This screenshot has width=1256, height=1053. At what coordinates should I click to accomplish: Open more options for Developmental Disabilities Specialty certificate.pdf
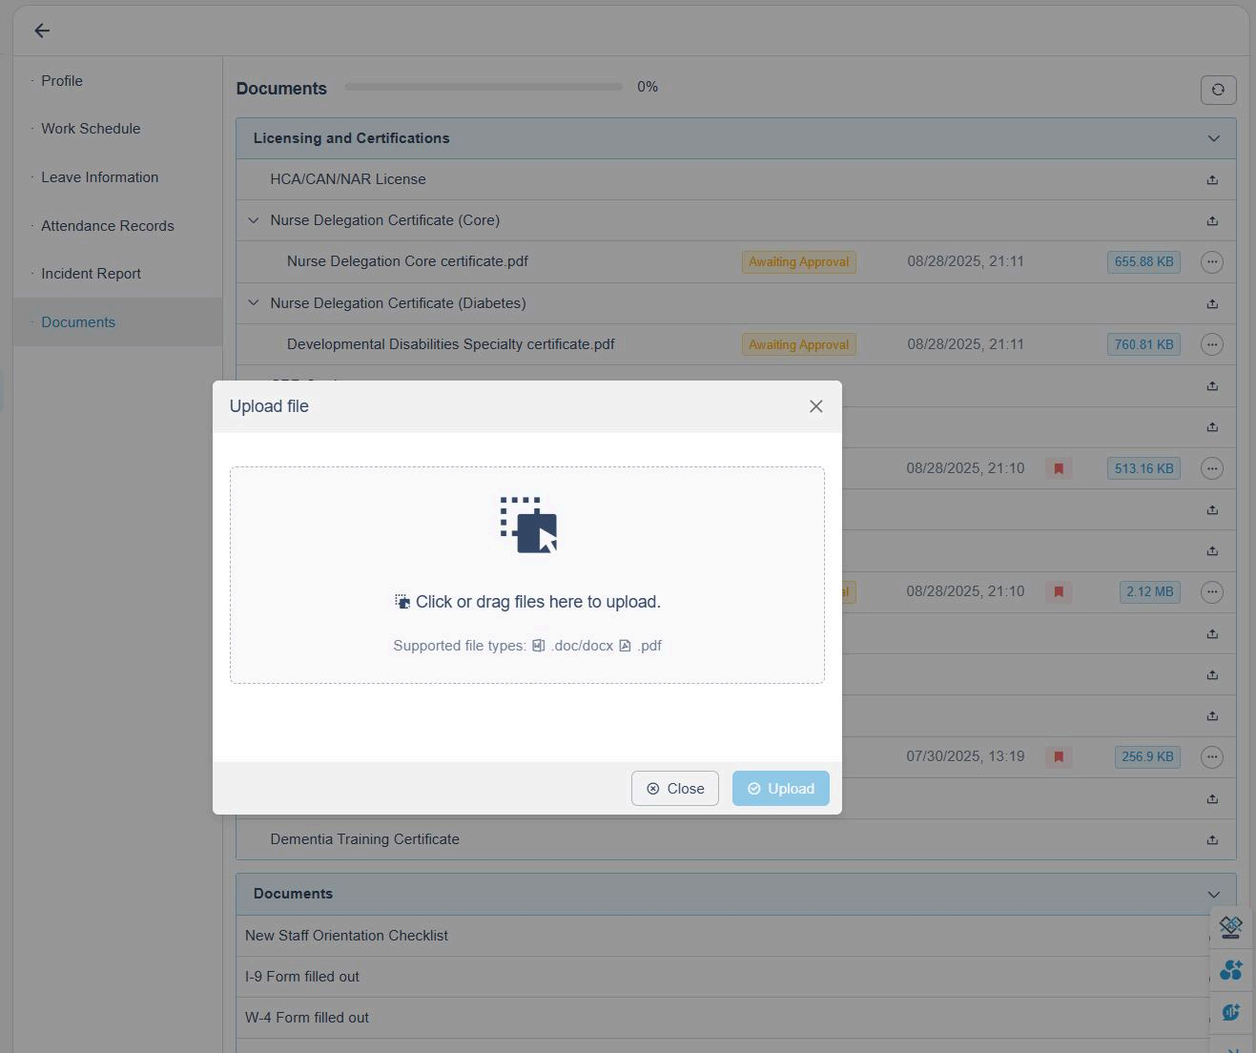coord(1211,344)
